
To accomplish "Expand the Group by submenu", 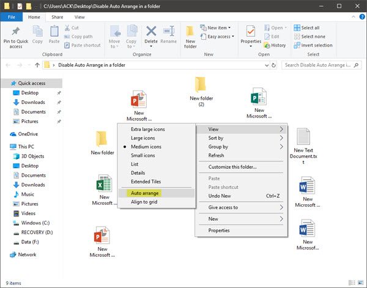I will point(241,147).
